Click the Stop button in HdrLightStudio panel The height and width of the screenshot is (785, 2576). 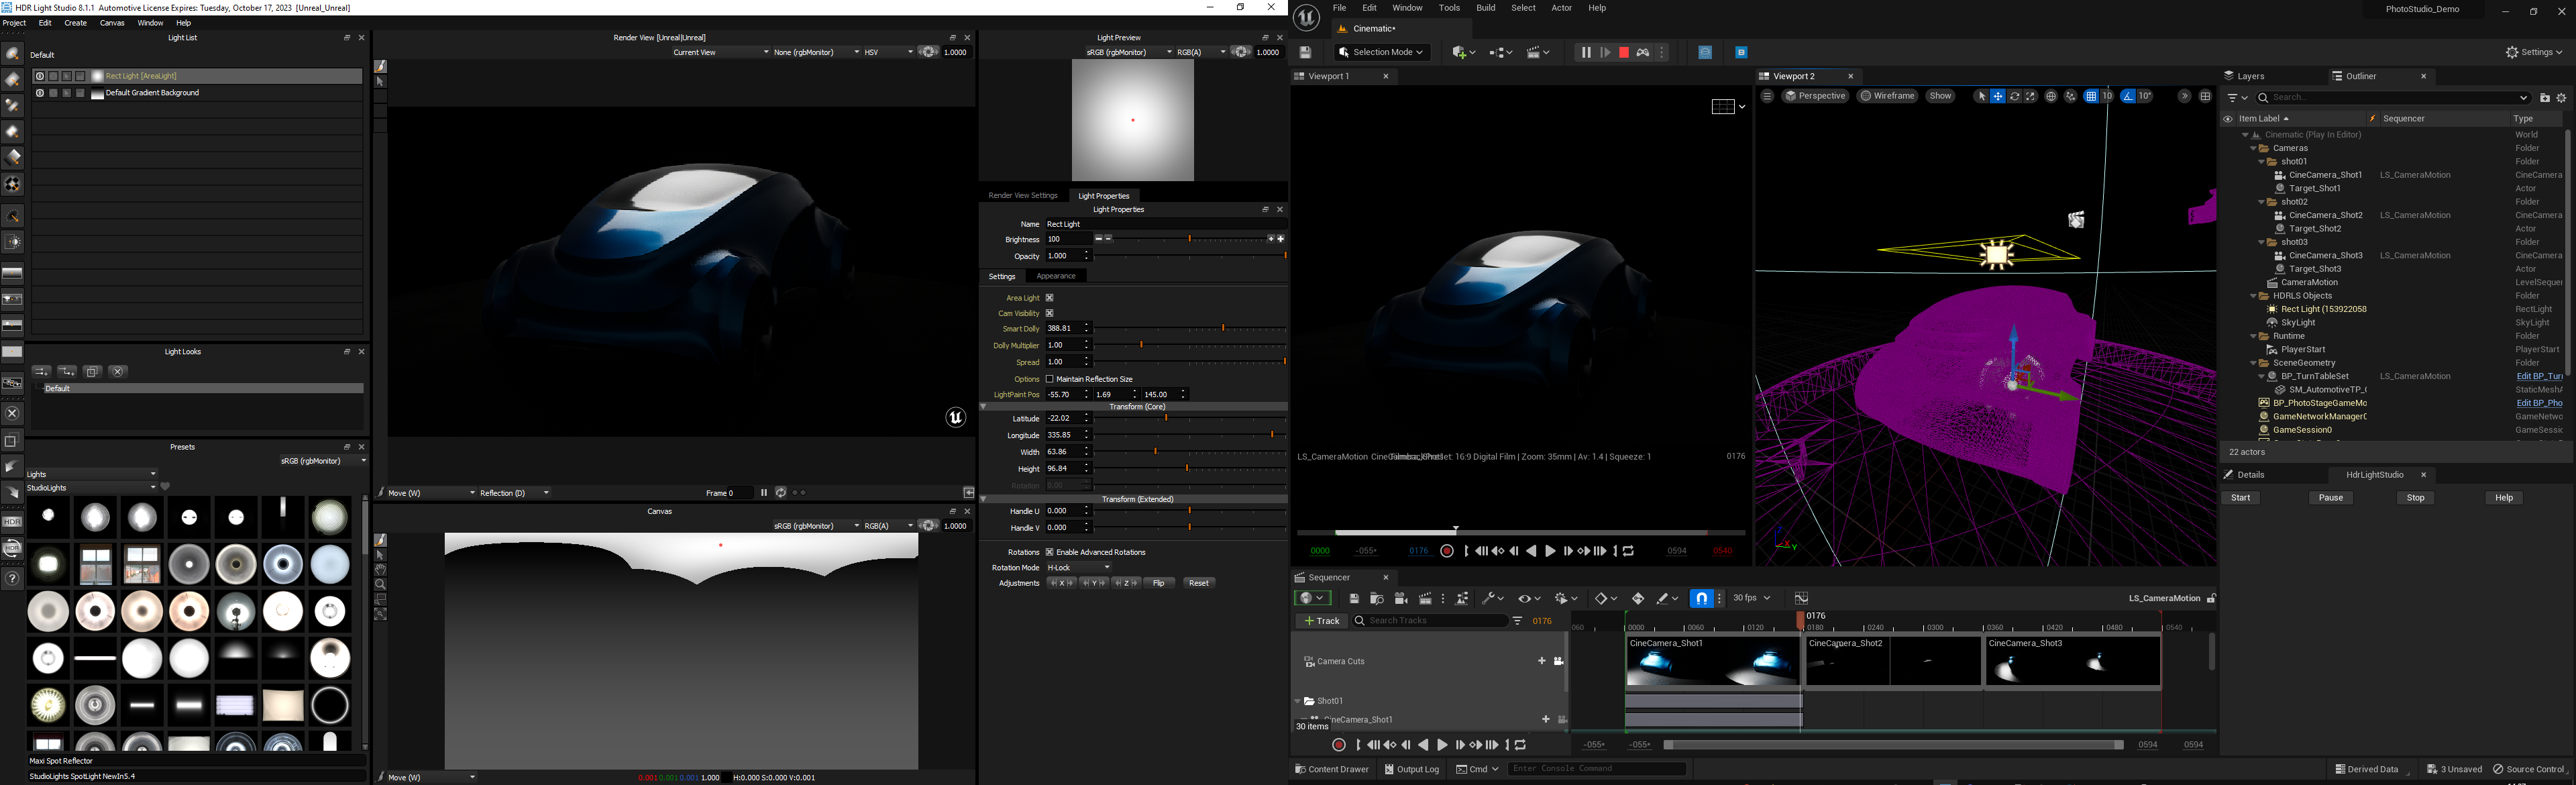2415,498
